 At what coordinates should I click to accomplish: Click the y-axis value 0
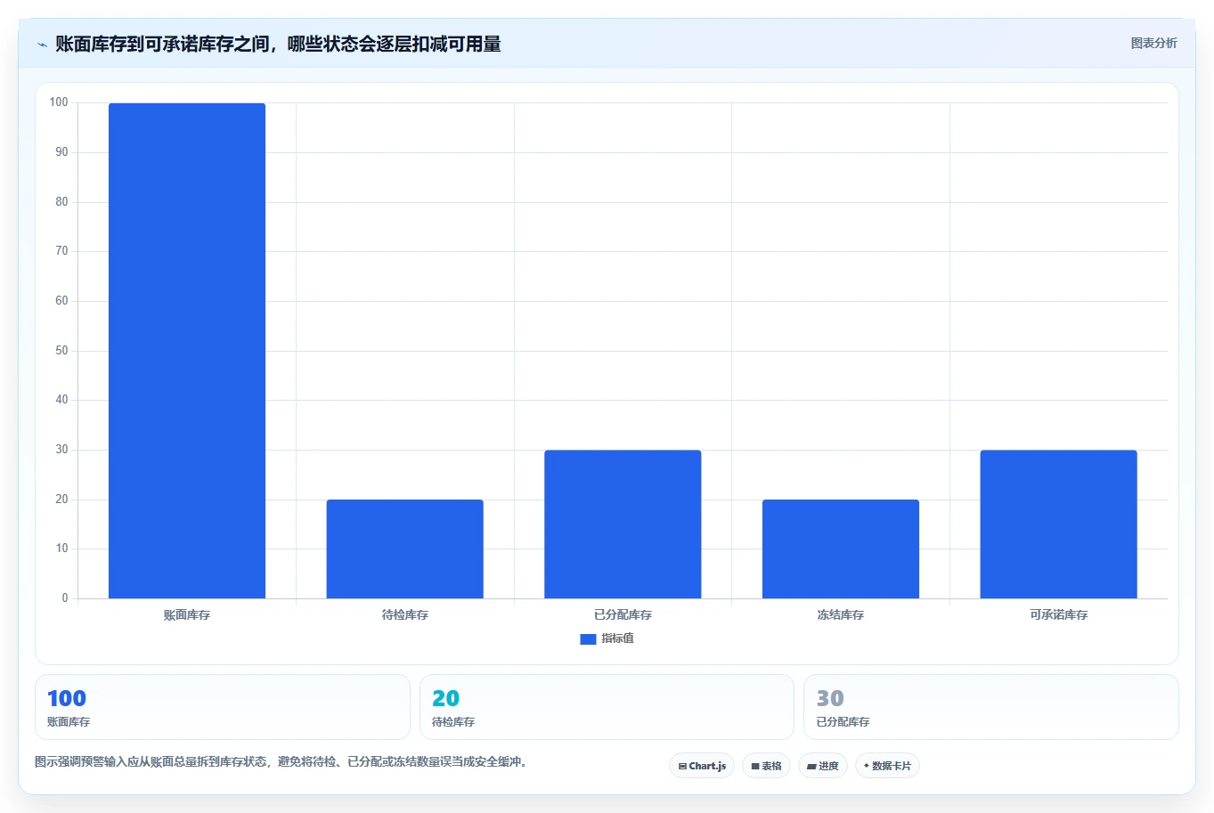point(65,598)
